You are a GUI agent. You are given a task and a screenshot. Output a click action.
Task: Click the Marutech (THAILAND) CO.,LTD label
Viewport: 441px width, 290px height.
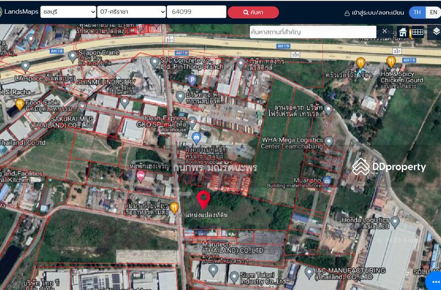click(233, 247)
